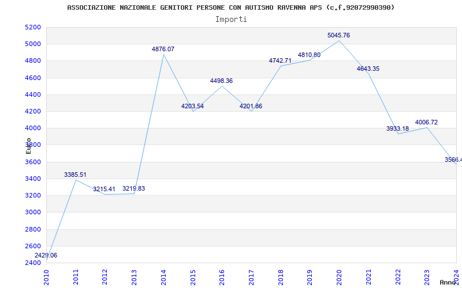Click y-axis value 2800
This screenshot has height=288, width=462.
[x=33, y=229]
